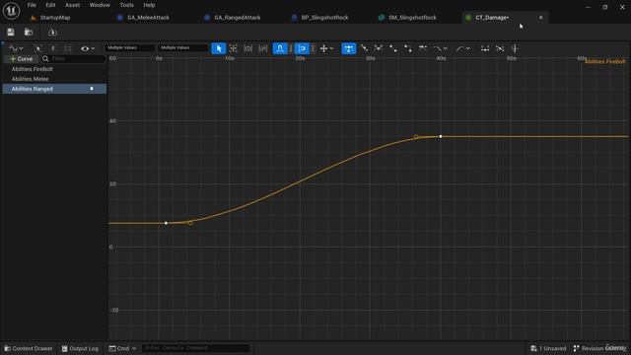Open Unreal Engine logo home button
631x355 pixels.
[x=11, y=11]
